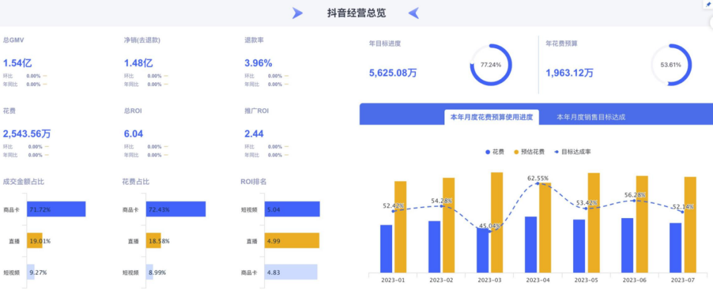Click the 直播 4.99 bar in ROI排名
Screen dimensions: 713x290
(292, 241)
